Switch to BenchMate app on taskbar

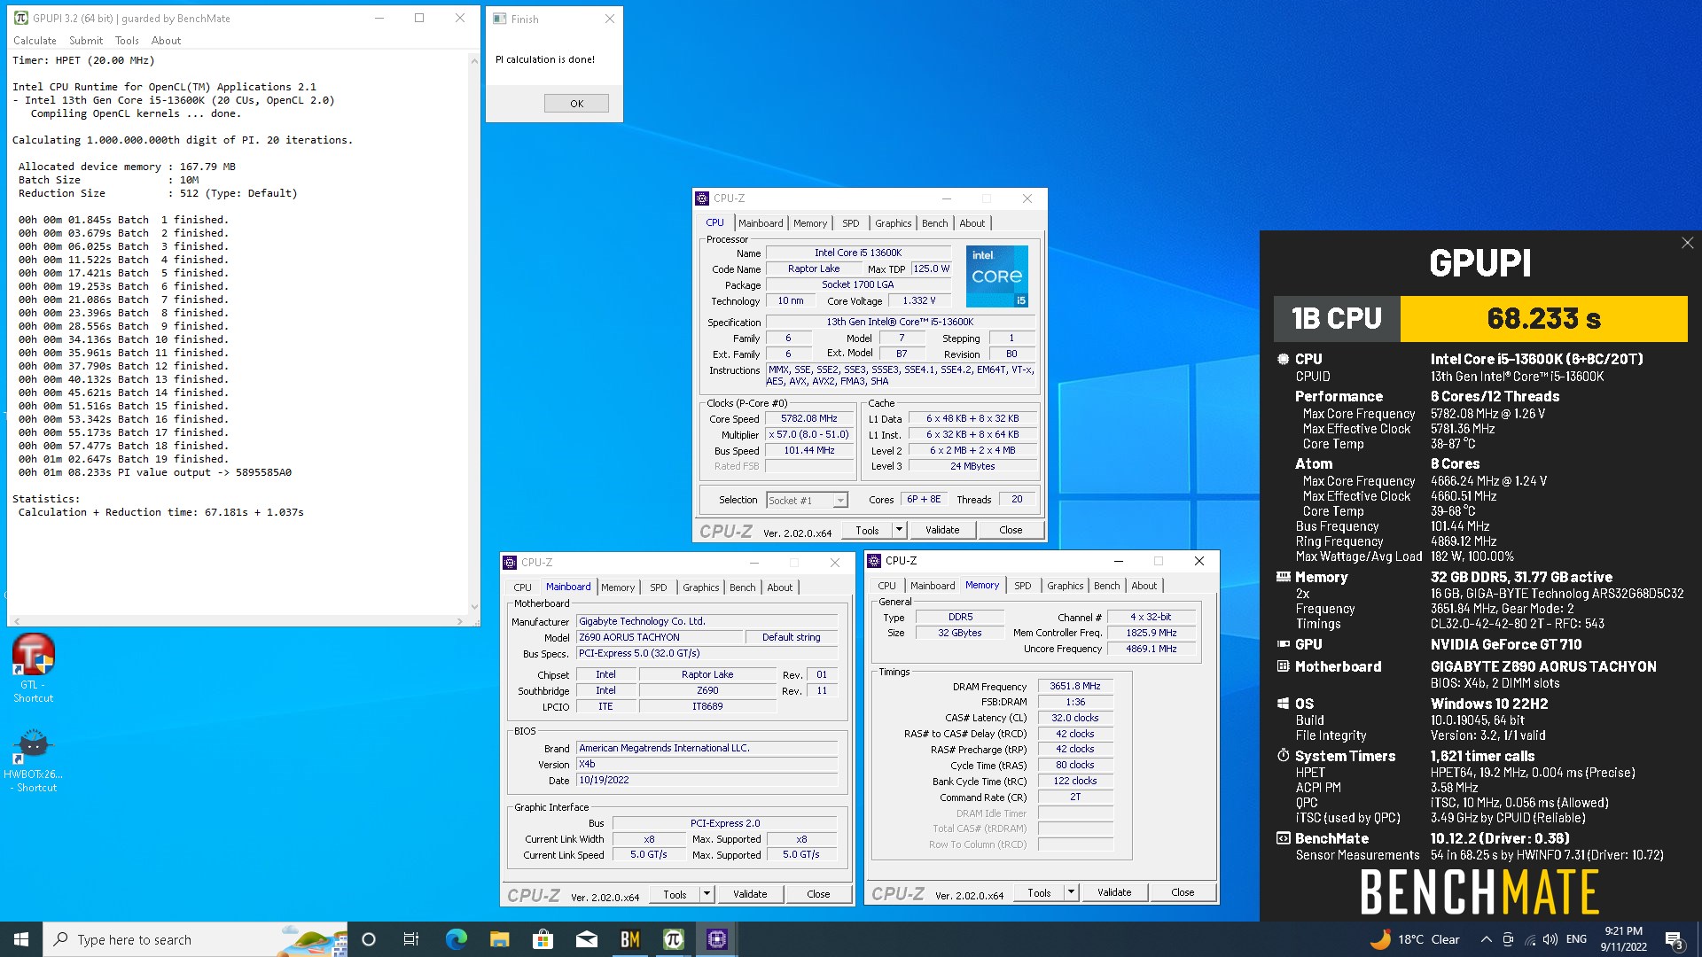[629, 939]
